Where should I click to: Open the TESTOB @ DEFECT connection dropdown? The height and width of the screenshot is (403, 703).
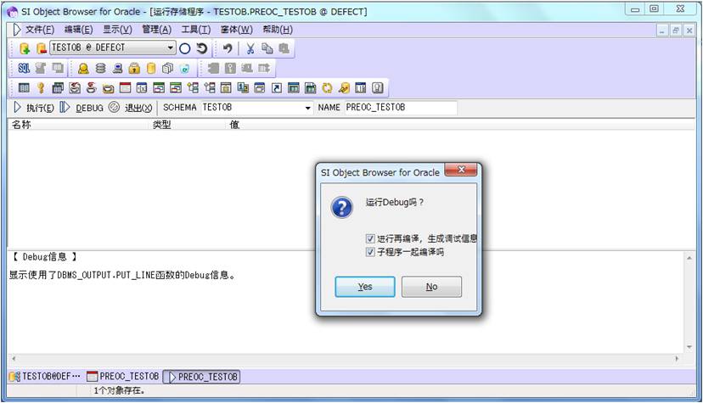(171, 48)
